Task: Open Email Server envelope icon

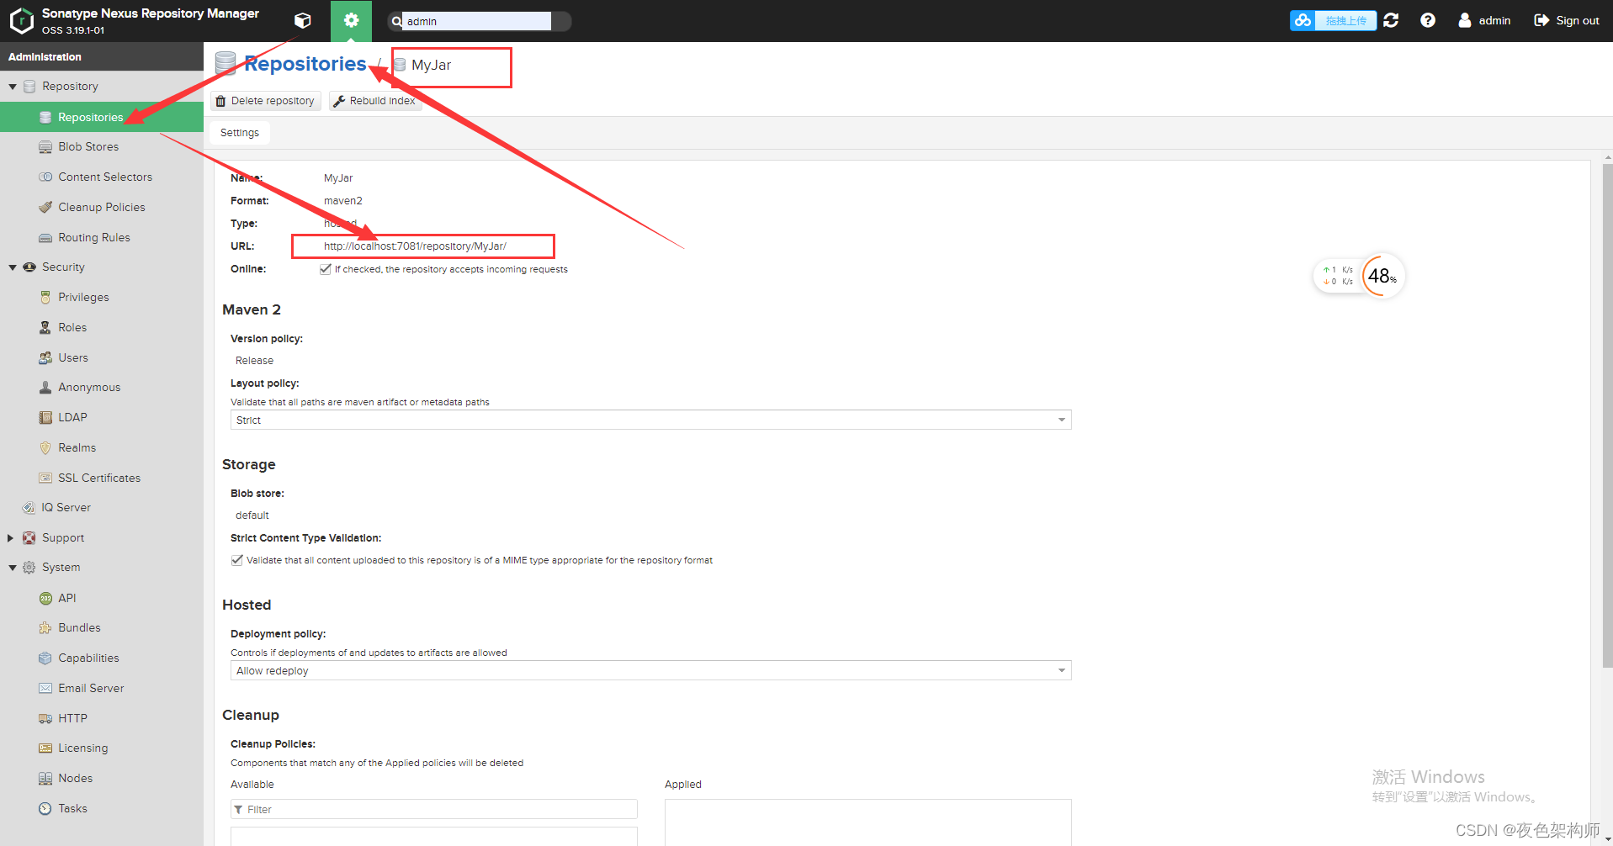Action: (x=45, y=689)
